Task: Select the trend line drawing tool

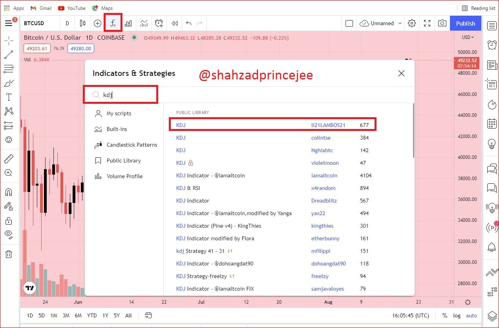Action: click(9, 55)
